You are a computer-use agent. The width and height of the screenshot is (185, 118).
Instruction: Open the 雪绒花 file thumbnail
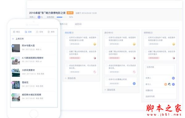[x=16, y=85]
